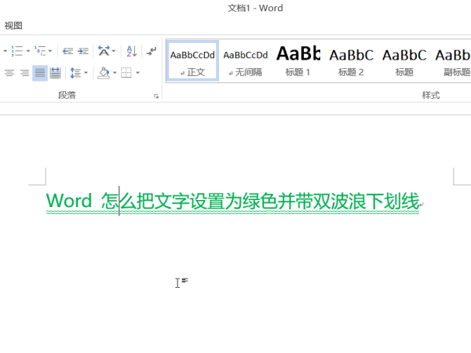Screen dimensions: 471x353
Task: Apply the 标题 2 style
Action: (x=351, y=61)
